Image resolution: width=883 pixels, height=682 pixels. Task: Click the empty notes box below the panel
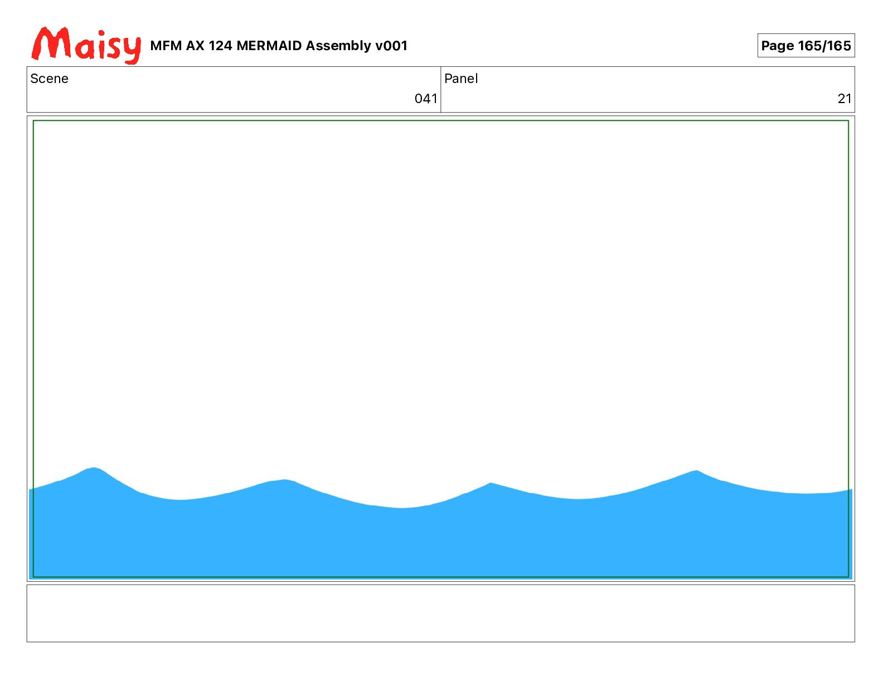click(x=440, y=613)
